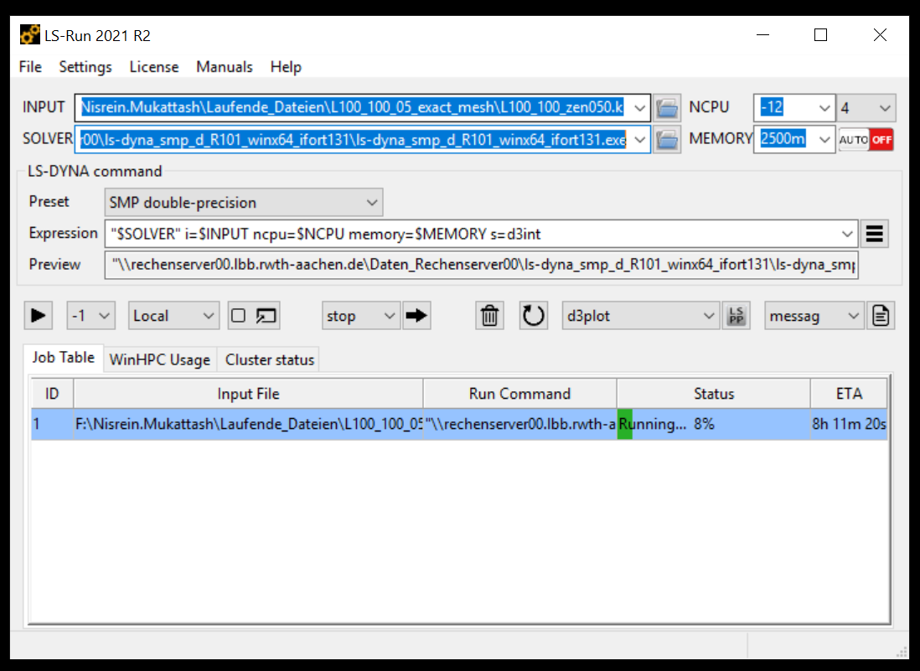Sort jobs by the ETA column header
The image size is (920, 671).
tap(849, 394)
